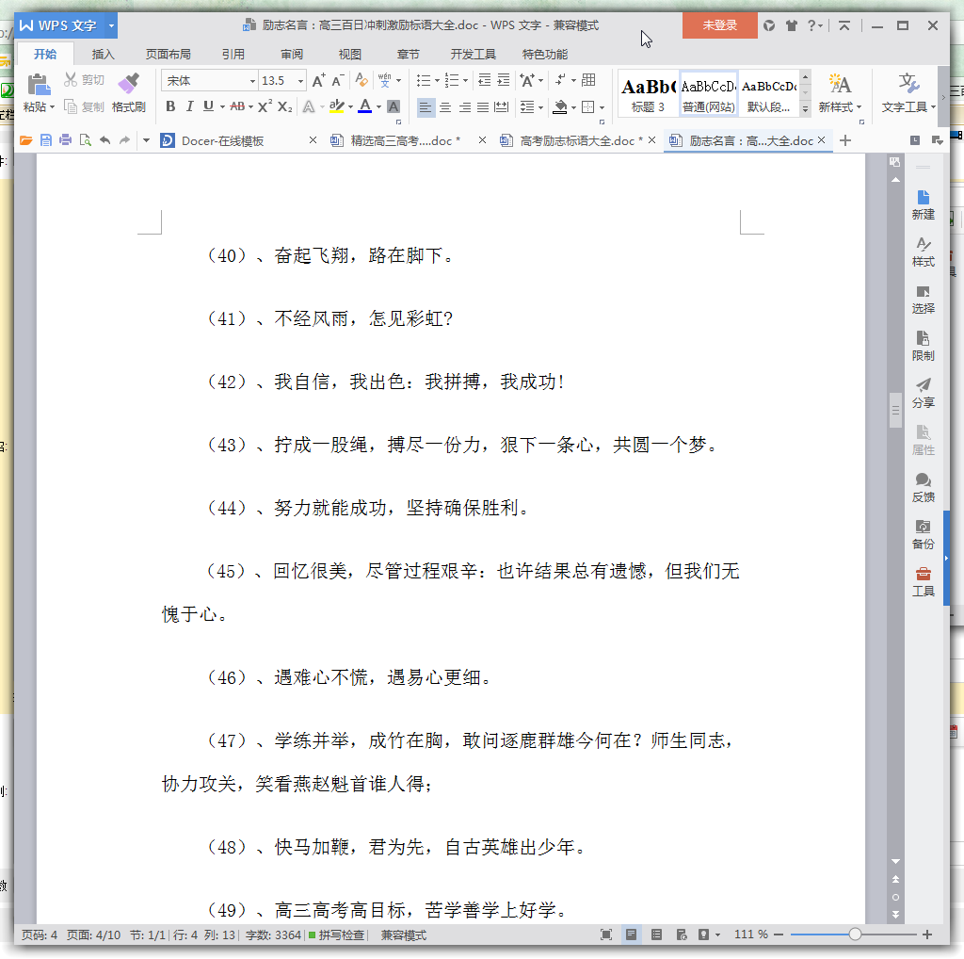Click the show/hide table grid icon
Image resolution: width=964 pixels, height=959 pixels.
coord(588,80)
